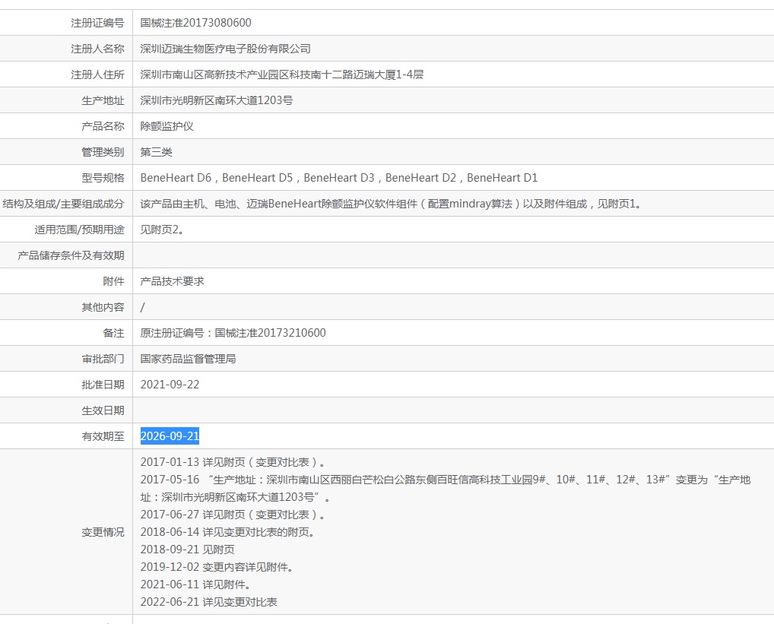Screen dimensions: 774x624
Task: Select the class value 第三类
Action: point(156,152)
